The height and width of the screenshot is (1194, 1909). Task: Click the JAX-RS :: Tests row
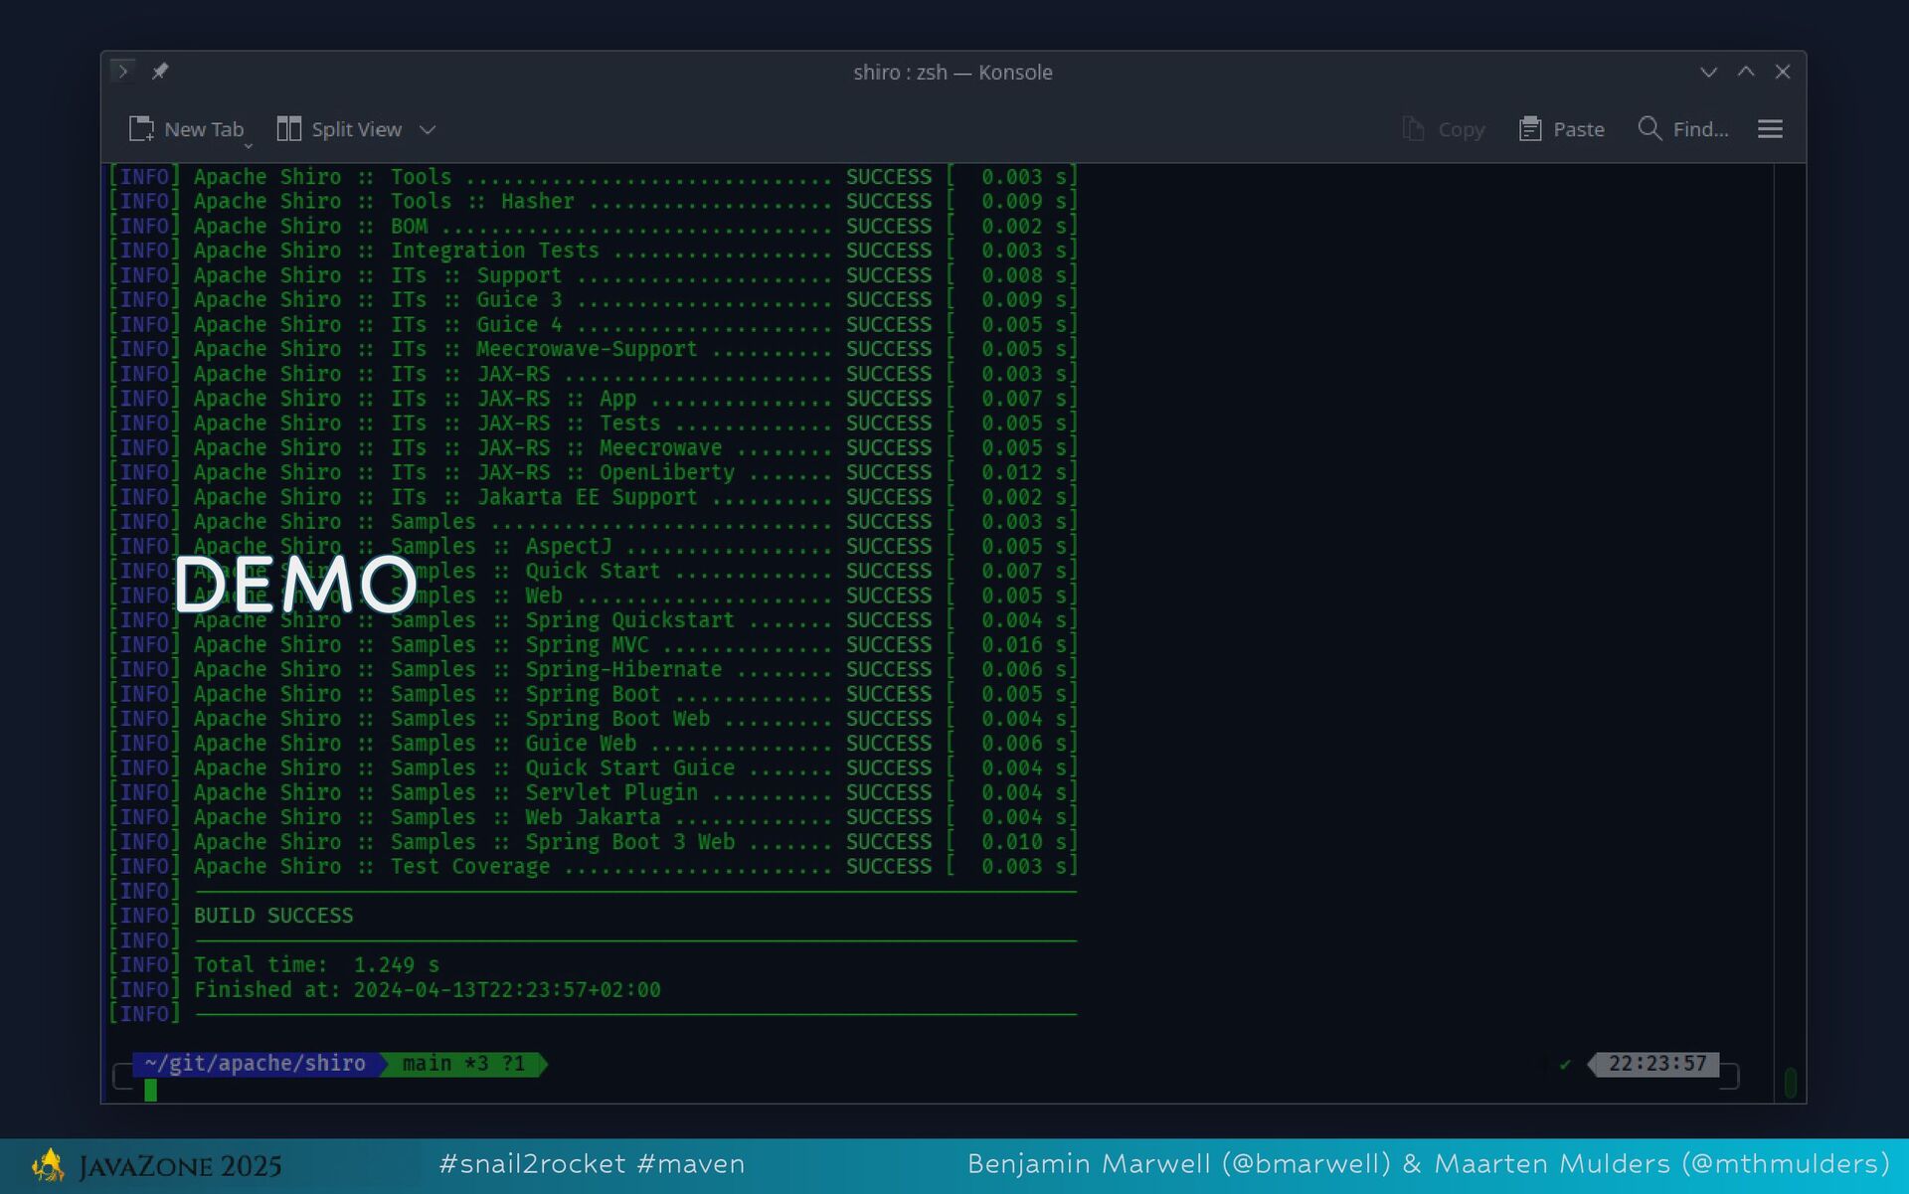pos(594,423)
